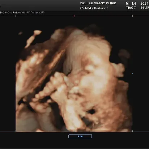Click the 2024 date in header

pos(145,4)
